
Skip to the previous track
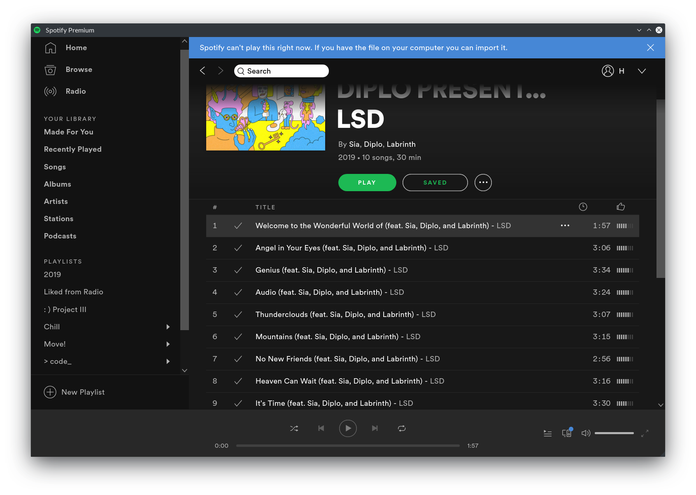321,428
